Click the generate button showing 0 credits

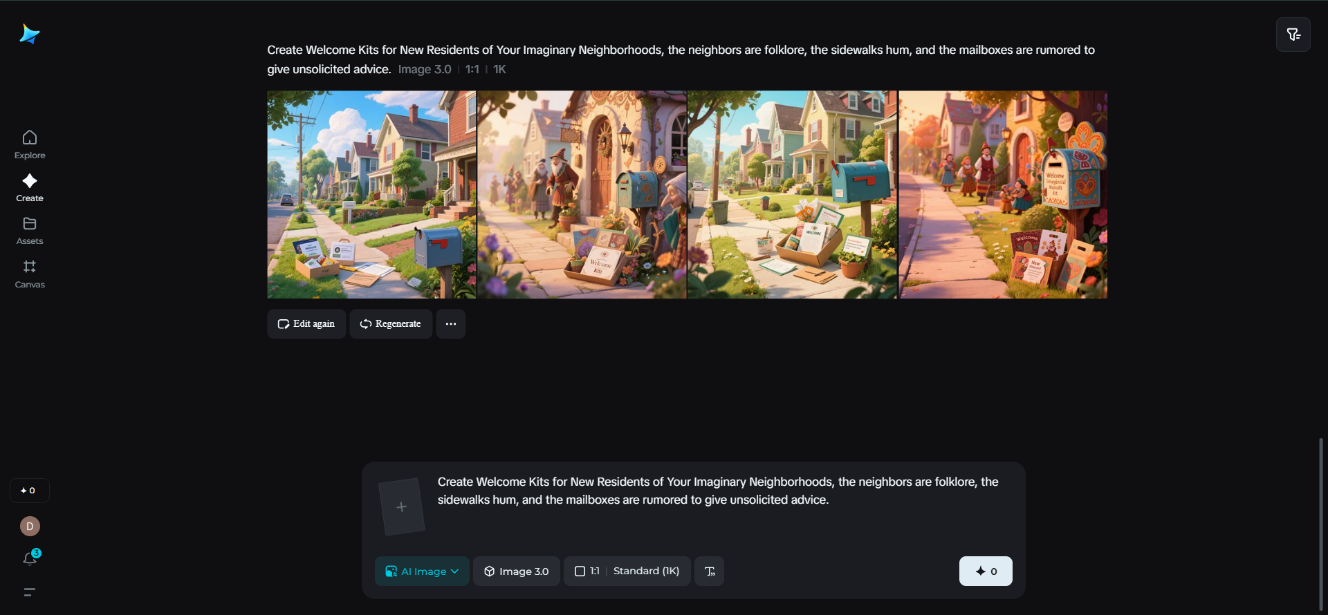986,571
